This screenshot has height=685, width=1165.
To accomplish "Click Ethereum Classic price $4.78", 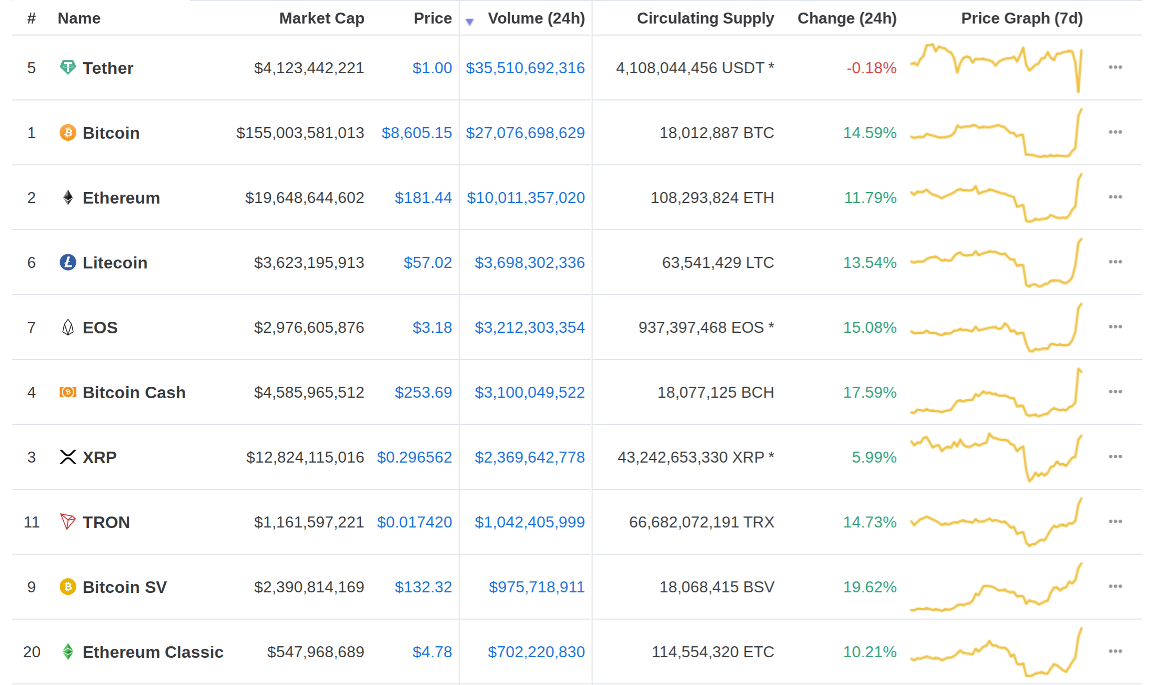I will tap(432, 652).
